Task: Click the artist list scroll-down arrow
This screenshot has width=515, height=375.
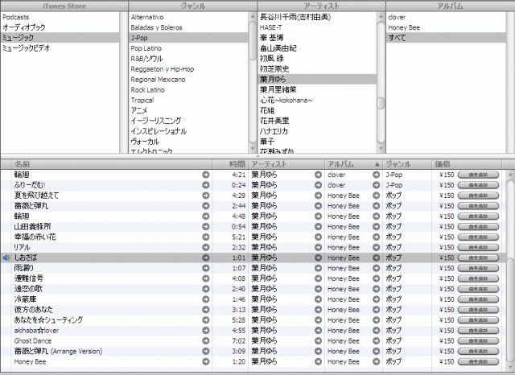Action: pyautogui.click(x=381, y=149)
